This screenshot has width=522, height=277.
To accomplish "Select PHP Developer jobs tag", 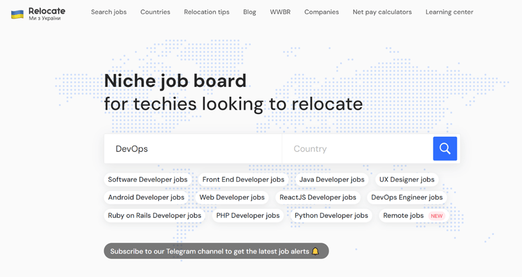I will [x=248, y=216].
